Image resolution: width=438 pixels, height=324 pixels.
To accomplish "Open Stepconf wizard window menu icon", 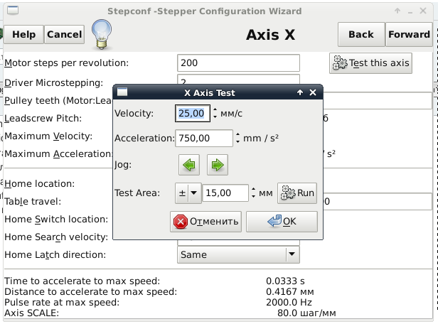I will tap(10, 11).
